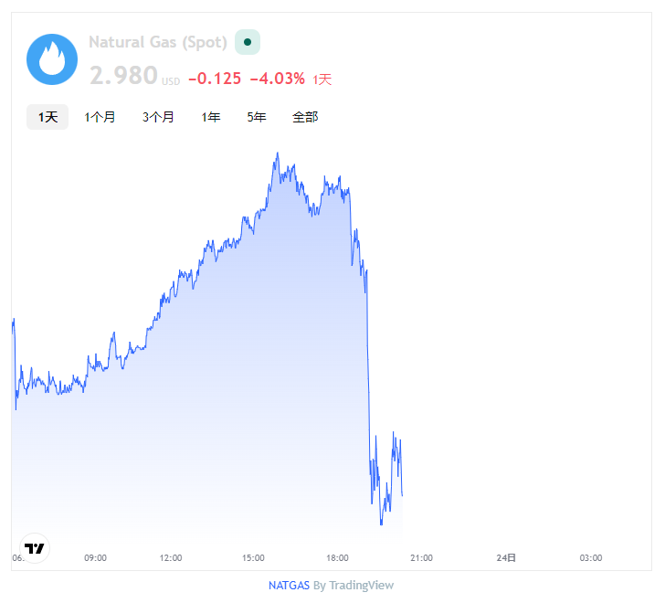Click the 24日 date axis marker

pos(506,557)
